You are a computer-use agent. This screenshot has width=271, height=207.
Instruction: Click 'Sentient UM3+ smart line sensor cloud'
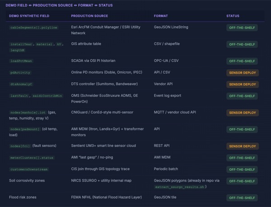pos(103,146)
